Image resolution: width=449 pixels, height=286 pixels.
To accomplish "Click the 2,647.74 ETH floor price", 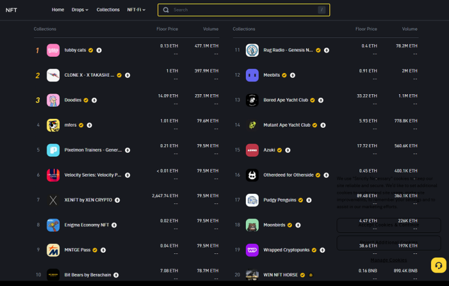I will coord(165,196).
